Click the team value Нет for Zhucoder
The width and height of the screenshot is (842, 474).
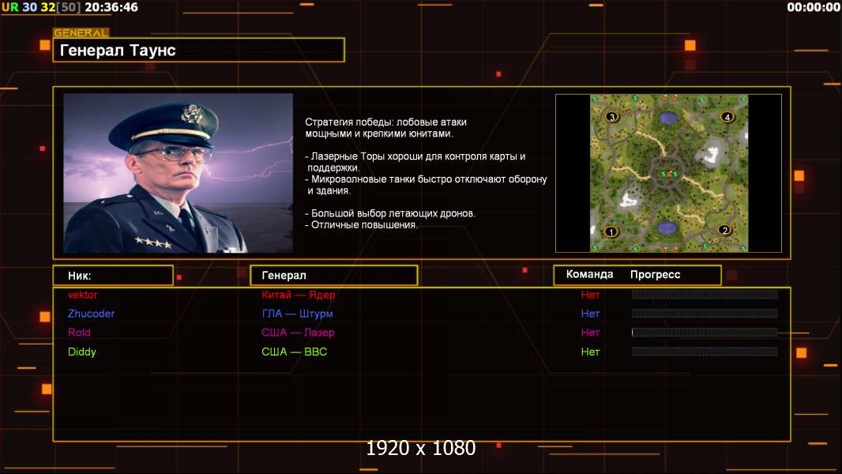[x=590, y=314]
